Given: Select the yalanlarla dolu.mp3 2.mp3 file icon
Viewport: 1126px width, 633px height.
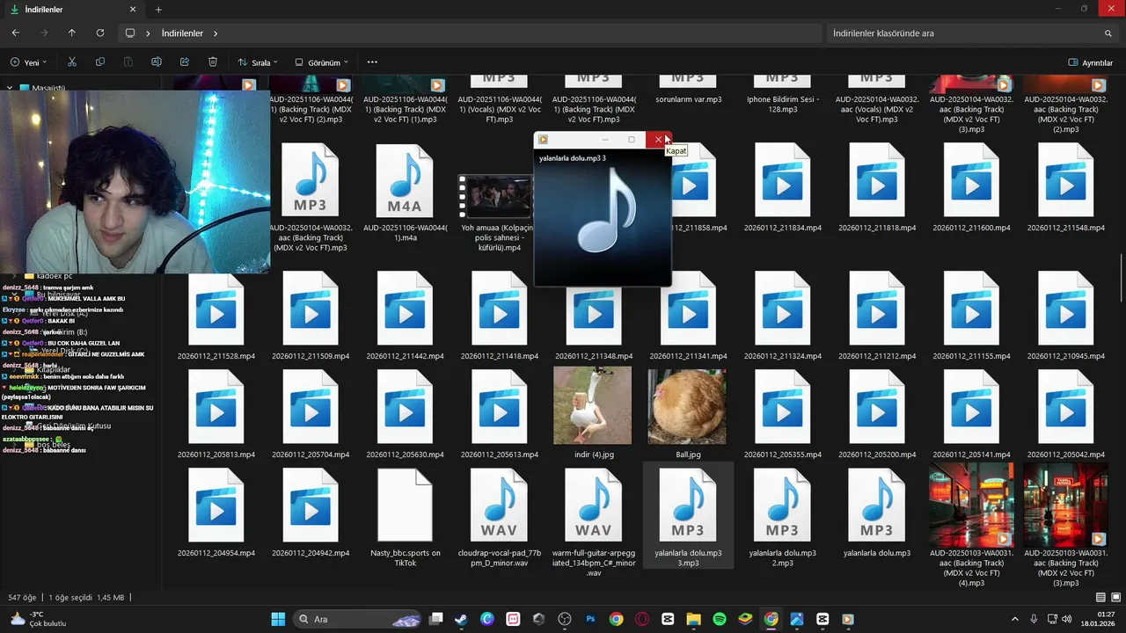Looking at the screenshot, I should pos(782,506).
